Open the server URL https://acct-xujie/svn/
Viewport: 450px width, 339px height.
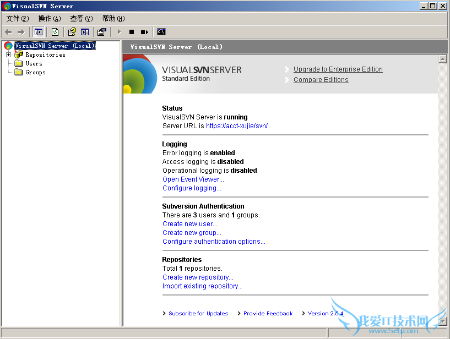(237, 126)
